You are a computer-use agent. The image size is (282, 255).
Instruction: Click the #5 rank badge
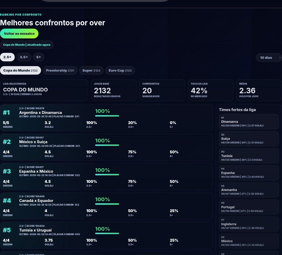[x=7, y=230]
